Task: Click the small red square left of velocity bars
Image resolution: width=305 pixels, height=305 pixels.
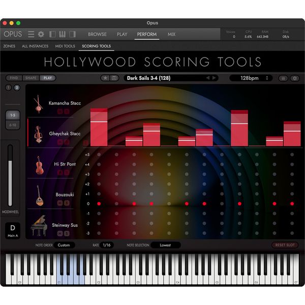Action: pyautogui.click(x=85, y=143)
